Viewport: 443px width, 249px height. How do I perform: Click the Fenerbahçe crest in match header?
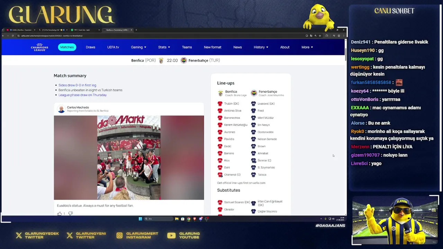184,61
